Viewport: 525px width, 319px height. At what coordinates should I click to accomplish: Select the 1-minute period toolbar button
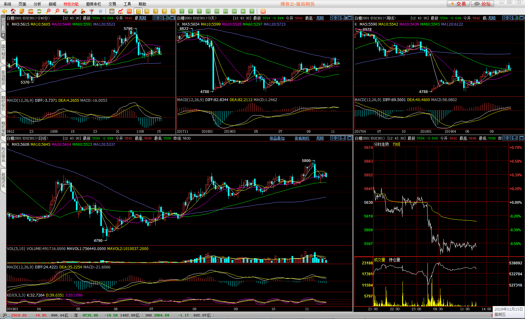click(182, 11)
